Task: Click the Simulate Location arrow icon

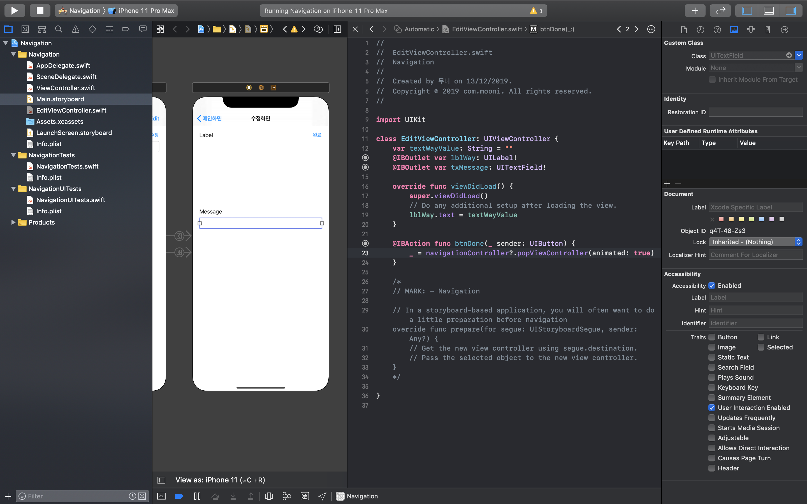Action: [322, 496]
